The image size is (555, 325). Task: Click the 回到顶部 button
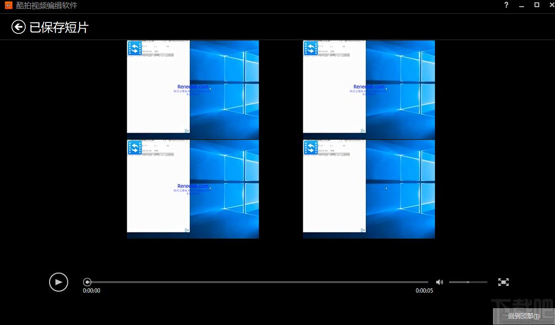click(523, 316)
